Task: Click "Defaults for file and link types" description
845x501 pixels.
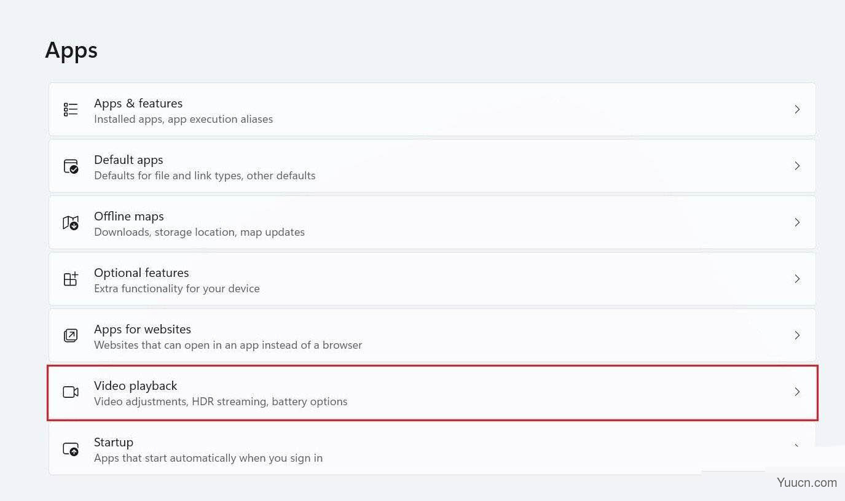Action: (x=168, y=176)
